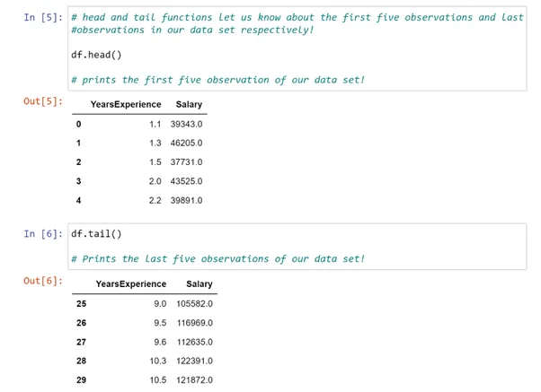The image size is (541, 392).
Task: Click the df.tail() code line
Action: [x=96, y=234]
